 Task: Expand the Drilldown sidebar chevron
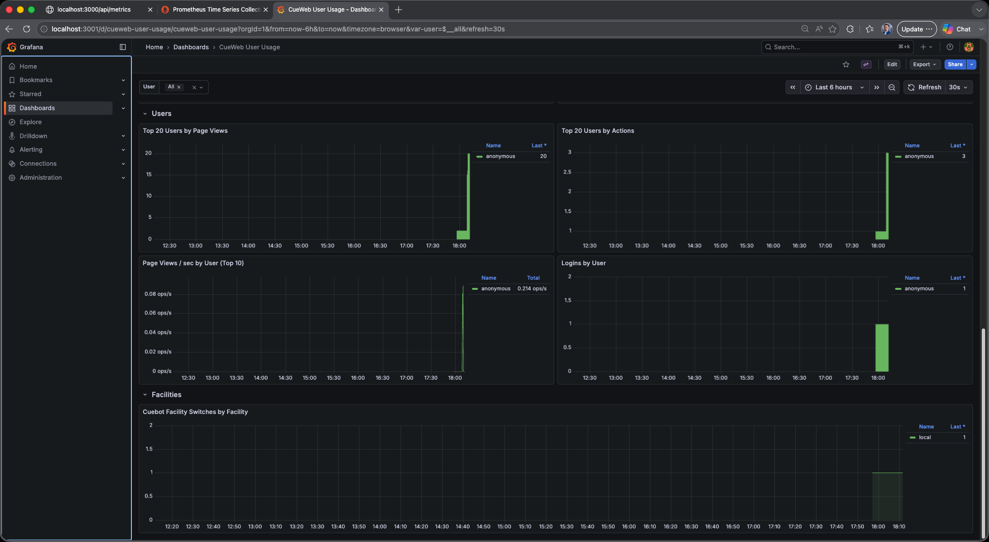coord(123,136)
